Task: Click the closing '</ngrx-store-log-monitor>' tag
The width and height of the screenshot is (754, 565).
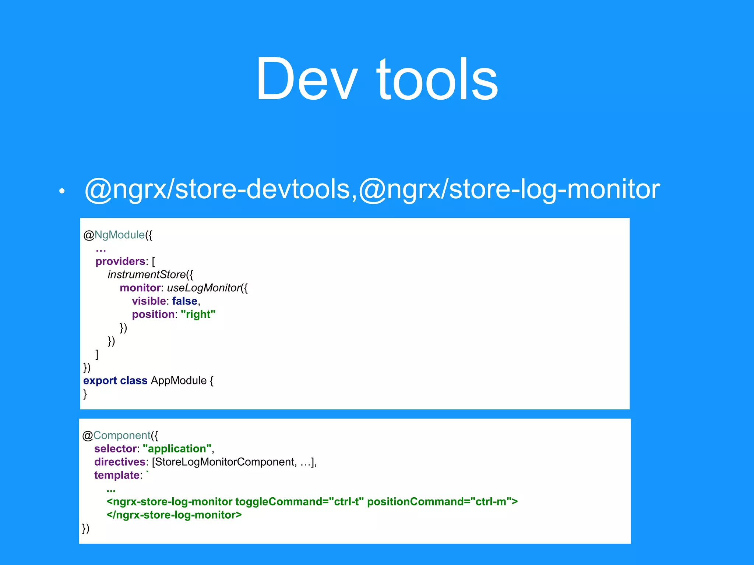Action: pos(174,515)
